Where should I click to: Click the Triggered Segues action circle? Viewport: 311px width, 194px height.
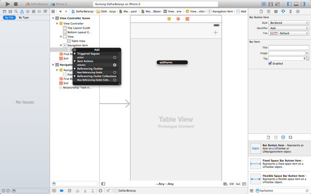tap(114, 57)
